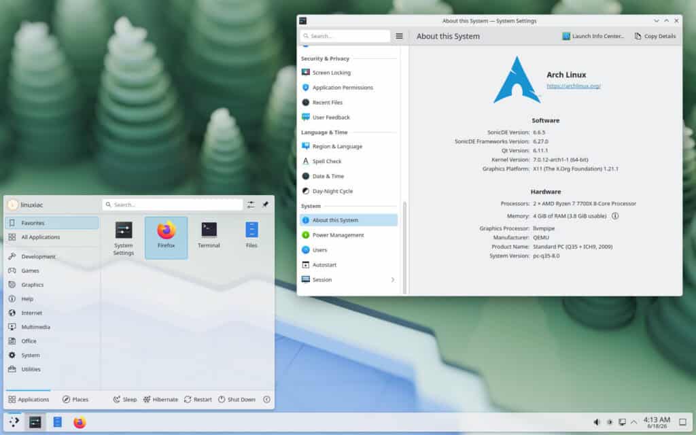The image size is (696, 435).
Task: Open Utilities category in launcher
Action: click(52, 369)
